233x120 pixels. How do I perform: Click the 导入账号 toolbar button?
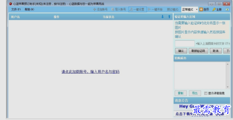[x=119, y=10]
